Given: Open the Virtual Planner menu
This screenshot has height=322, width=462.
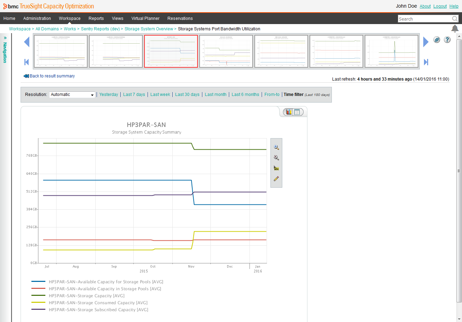Looking at the screenshot, I should [146, 18].
